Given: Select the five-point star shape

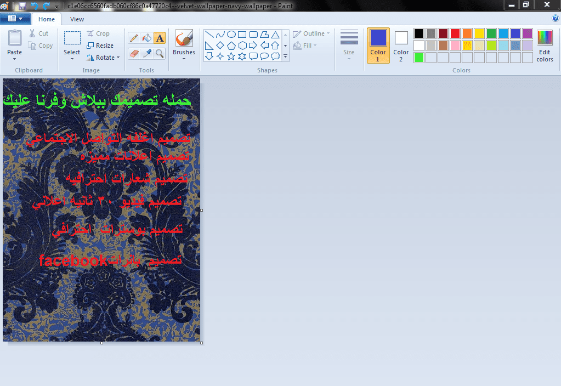Looking at the screenshot, I should click(231, 56).
